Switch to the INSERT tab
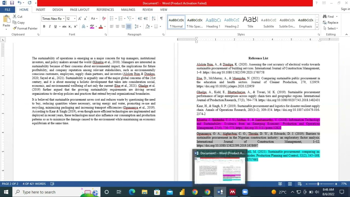 pos(40,10)
